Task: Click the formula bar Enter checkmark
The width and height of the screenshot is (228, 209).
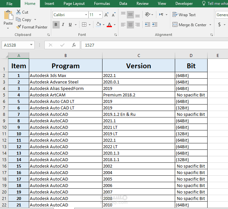Action: (62, 45)
